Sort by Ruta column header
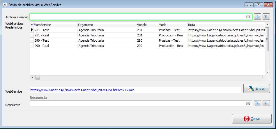Image resolution: width=276 pixels, height=129 pixels. [226, 25]
